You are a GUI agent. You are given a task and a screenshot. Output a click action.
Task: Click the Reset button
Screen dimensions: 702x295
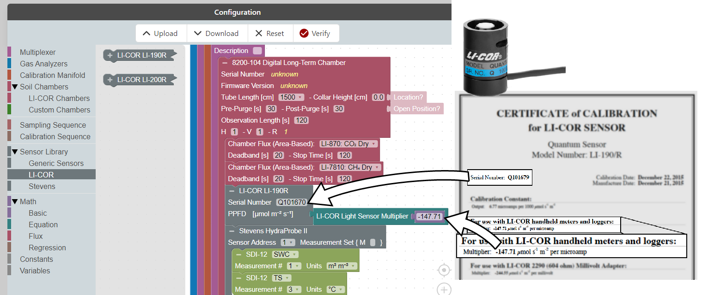coord(270,33)
